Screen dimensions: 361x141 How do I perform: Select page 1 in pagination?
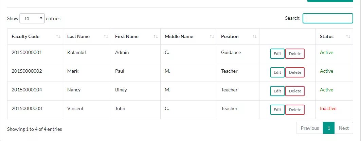pos(329,128)
